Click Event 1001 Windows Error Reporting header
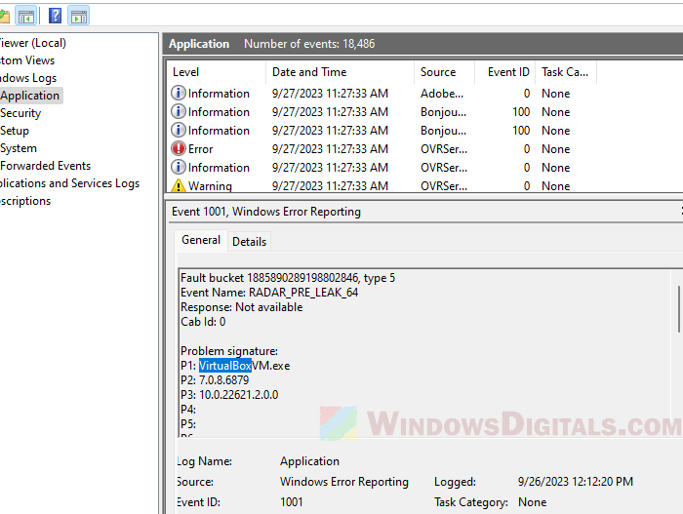 point(266,212)
